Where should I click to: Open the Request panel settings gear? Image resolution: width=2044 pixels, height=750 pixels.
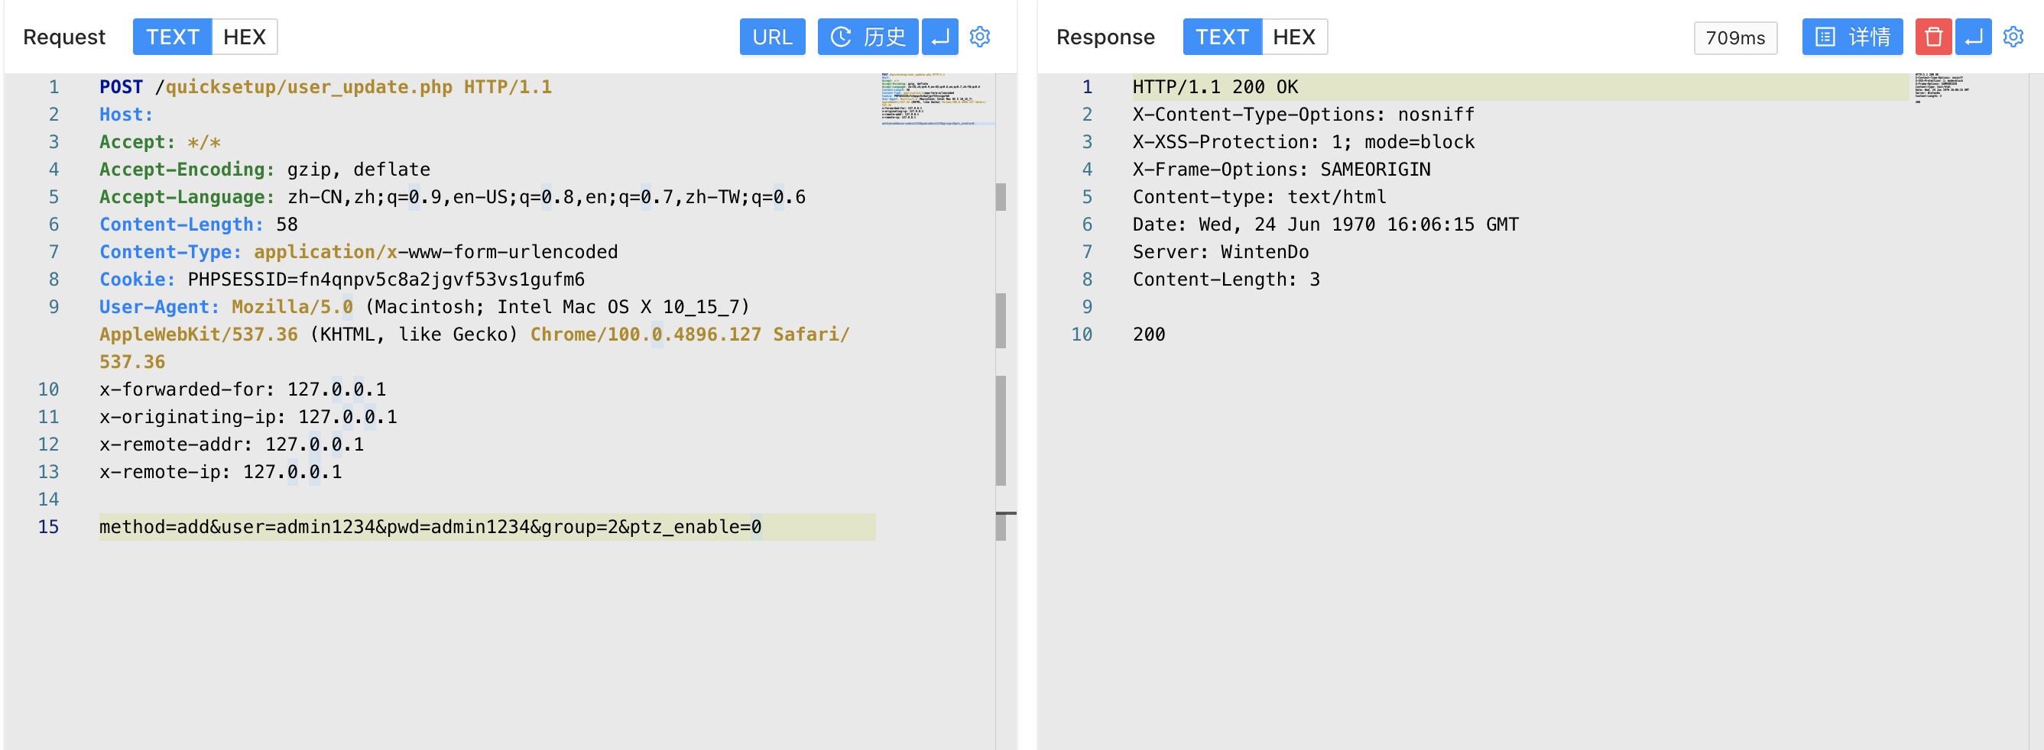click(980, 37)
